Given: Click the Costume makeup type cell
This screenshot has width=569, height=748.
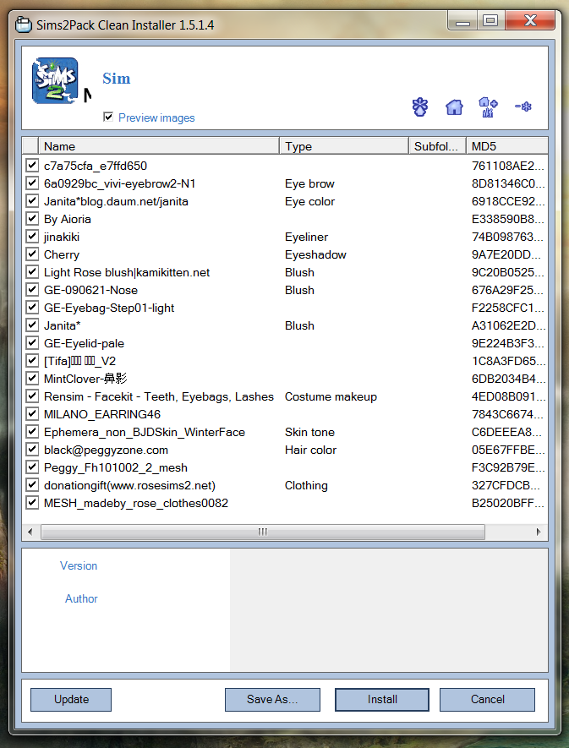Looking at the screenshot, I should point(331,396).
